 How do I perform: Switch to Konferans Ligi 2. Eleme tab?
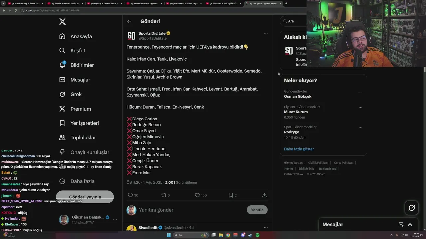pos(25,3)
